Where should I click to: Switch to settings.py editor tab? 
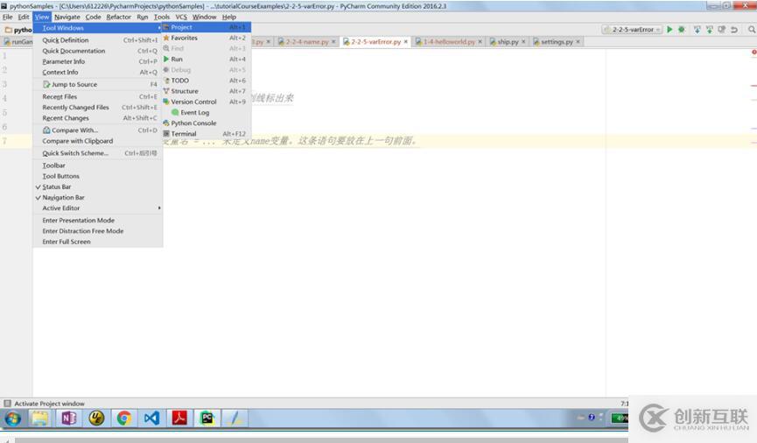pos(557,41)
